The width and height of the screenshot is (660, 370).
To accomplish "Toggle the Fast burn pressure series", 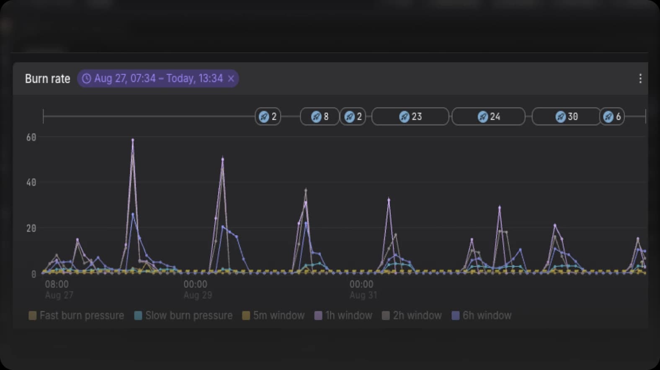I will 76,316.
